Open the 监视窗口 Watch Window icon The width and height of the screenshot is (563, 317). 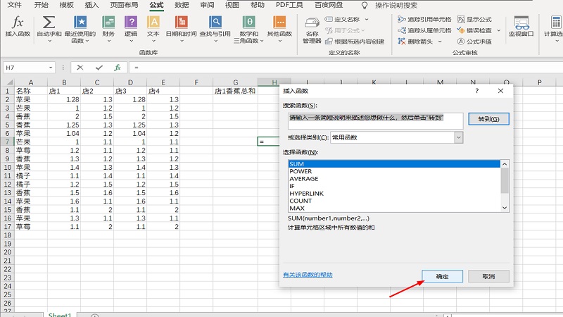click(x=521, y=27)
